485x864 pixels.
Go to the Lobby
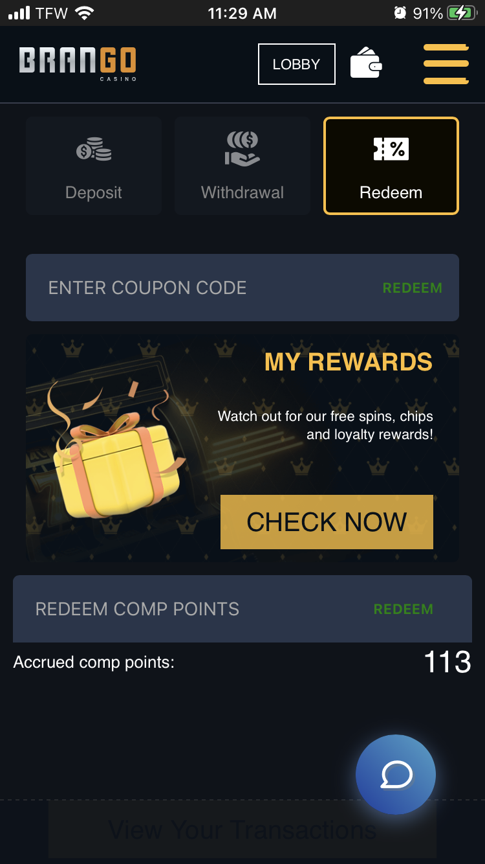pos(297,64)
